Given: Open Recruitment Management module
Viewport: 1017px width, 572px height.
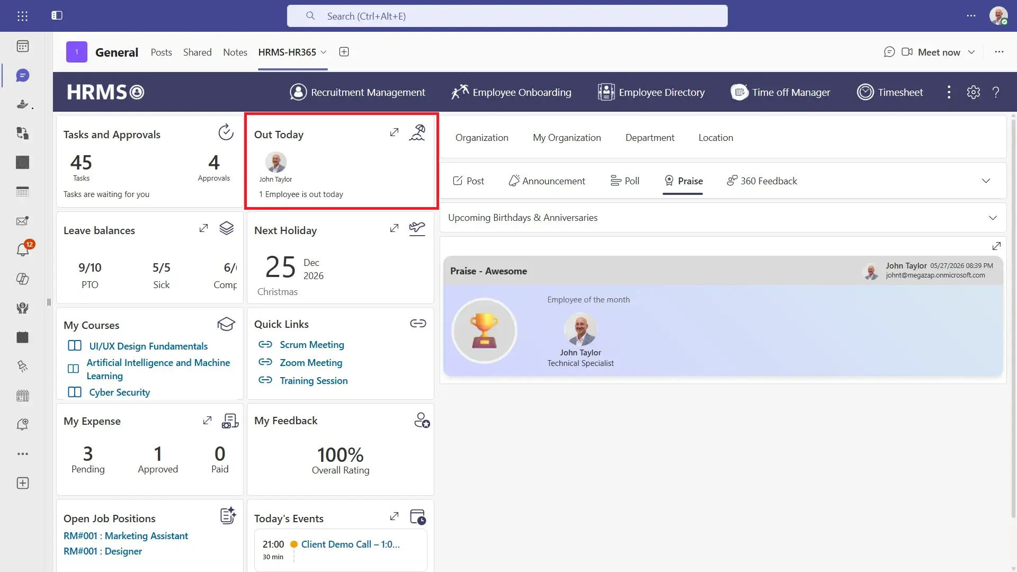Looking at the screenshot, I should (x=358, y=92).
